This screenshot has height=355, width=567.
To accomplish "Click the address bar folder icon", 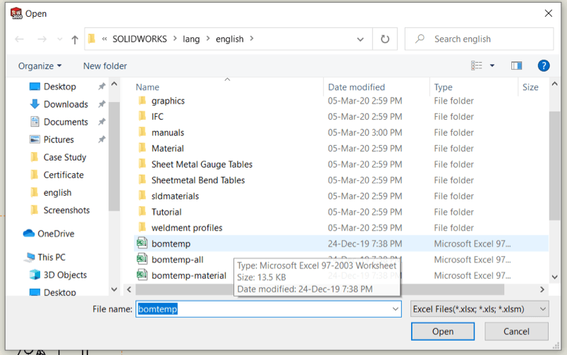I will pyautogui.click(x=92, y=39).
